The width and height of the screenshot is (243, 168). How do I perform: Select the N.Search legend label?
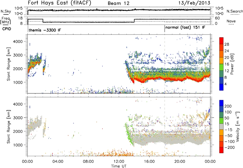pos(234,11)
